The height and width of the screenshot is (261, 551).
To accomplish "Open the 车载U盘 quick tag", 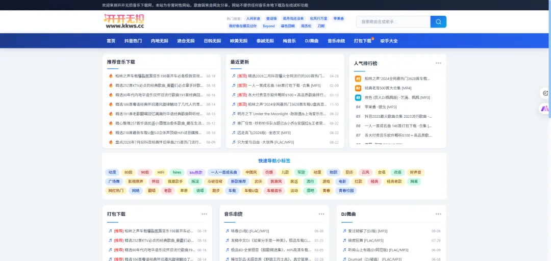I will pyautogui.click(x=251, y=191).
